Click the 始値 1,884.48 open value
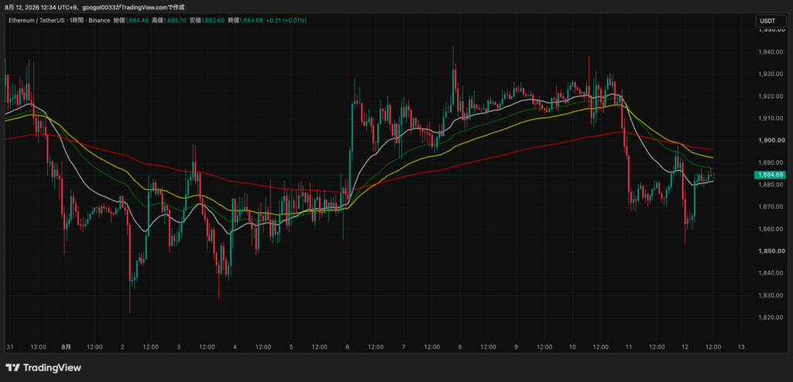 pyautogui.click(x=131, y=20)
